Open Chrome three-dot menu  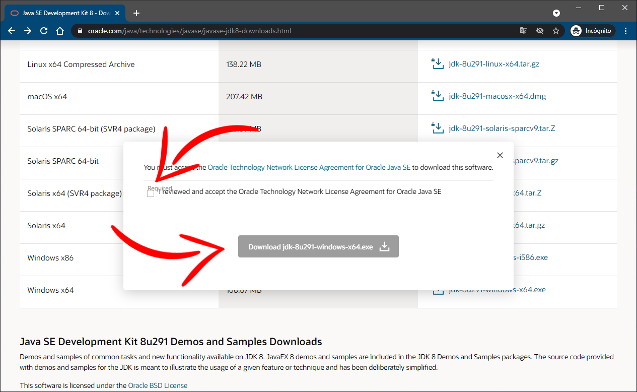pyautogui.click(x=626, y=31)
